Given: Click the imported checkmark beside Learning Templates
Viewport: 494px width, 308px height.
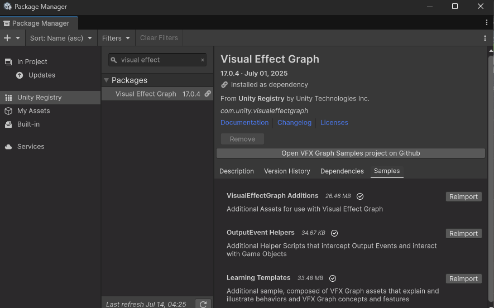Looking at the screenshot, I should (x=333, y=278).
